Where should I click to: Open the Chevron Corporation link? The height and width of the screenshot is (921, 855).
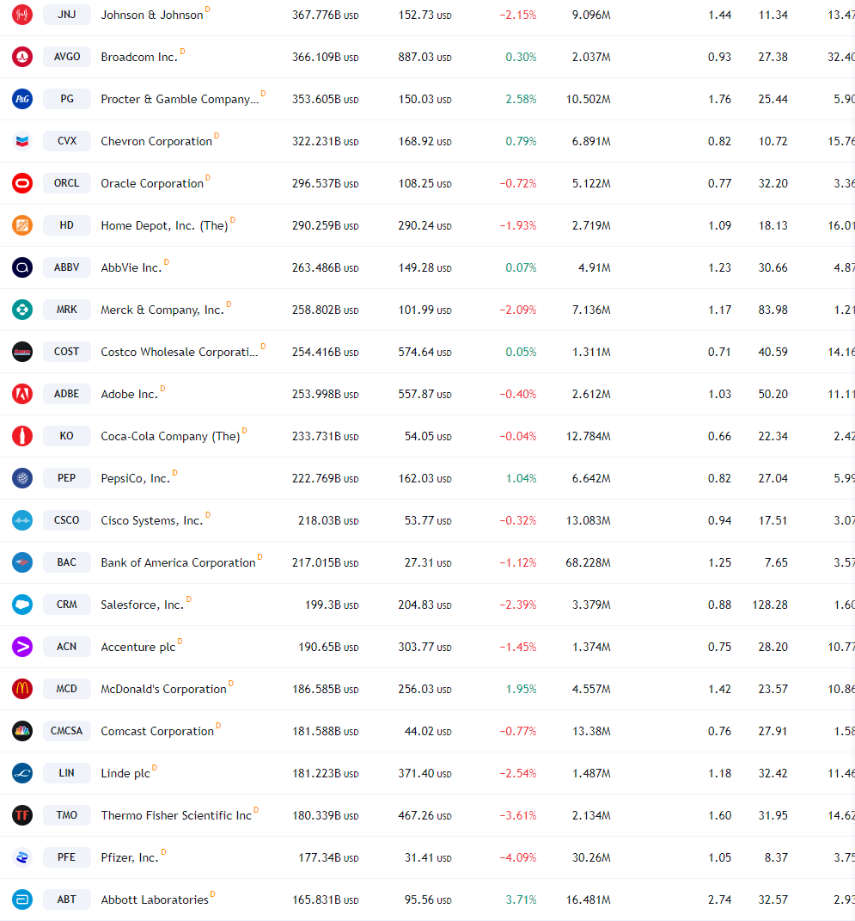pos(156,142)
